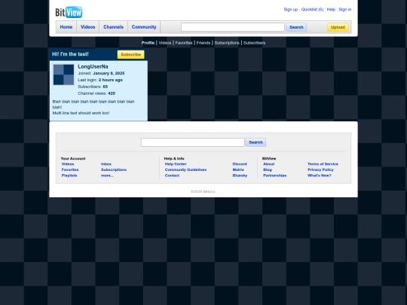The width and height of the screenshot is (407, 305).
Task: Open the Partnerships link
Action: click(275, 175)
